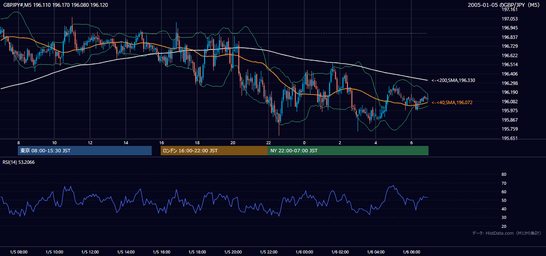Click RSI scale value 30
Image resolution: width=546 pixels, height=256 pixels.
pos(504,218)
